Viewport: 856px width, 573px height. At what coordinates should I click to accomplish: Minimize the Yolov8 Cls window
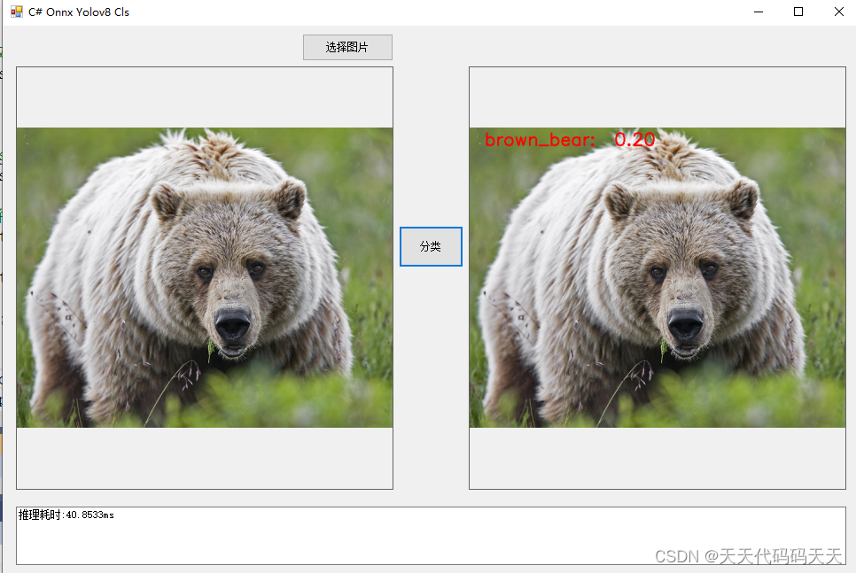coord(760,12)
